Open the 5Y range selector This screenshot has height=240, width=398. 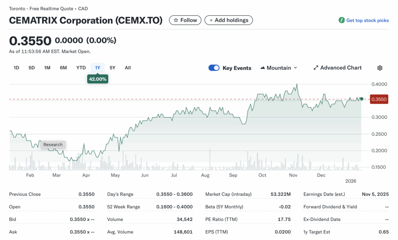click(112, 67)
